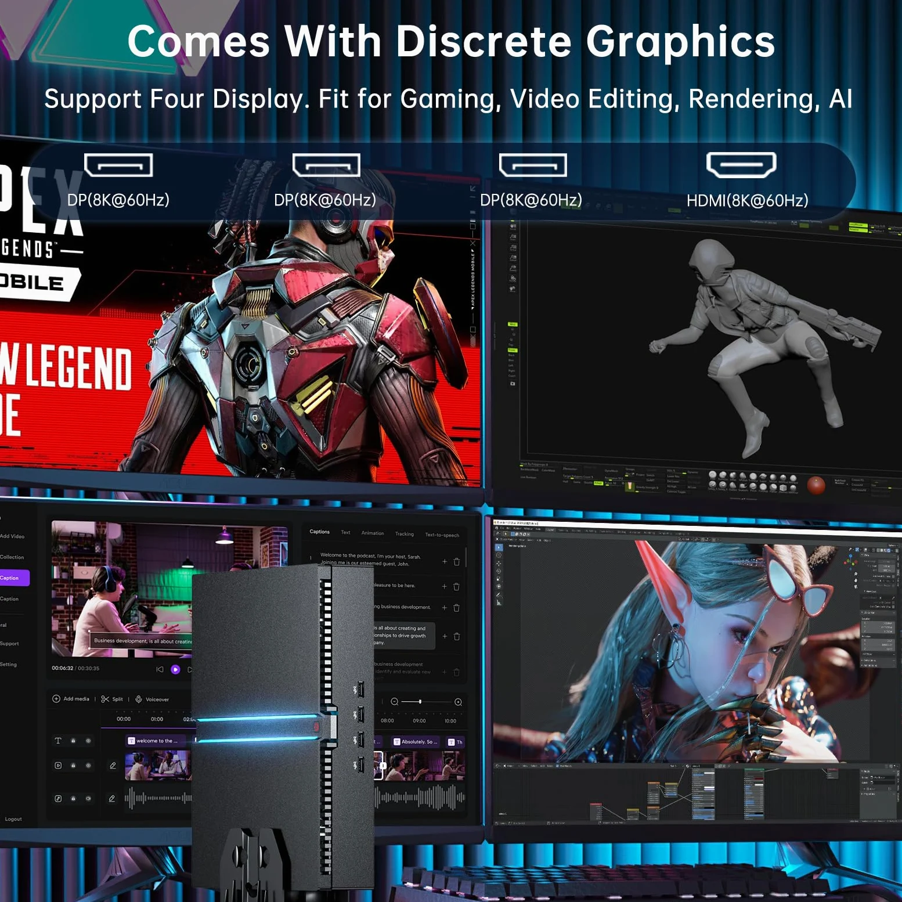Delete the 'all about creating and' caption
Viewport: 902px width, 902px height.
click(457, 636)
